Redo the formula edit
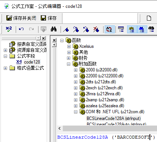Screen dimensions: 157x142 [x=31, y=29]
